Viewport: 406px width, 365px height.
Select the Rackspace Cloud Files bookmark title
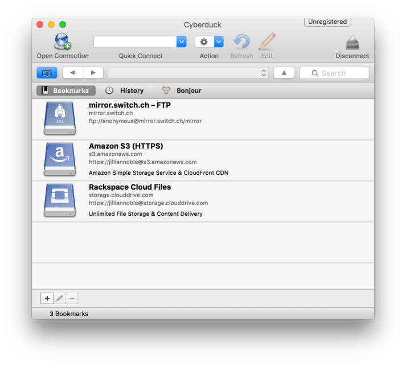[130, 187]
